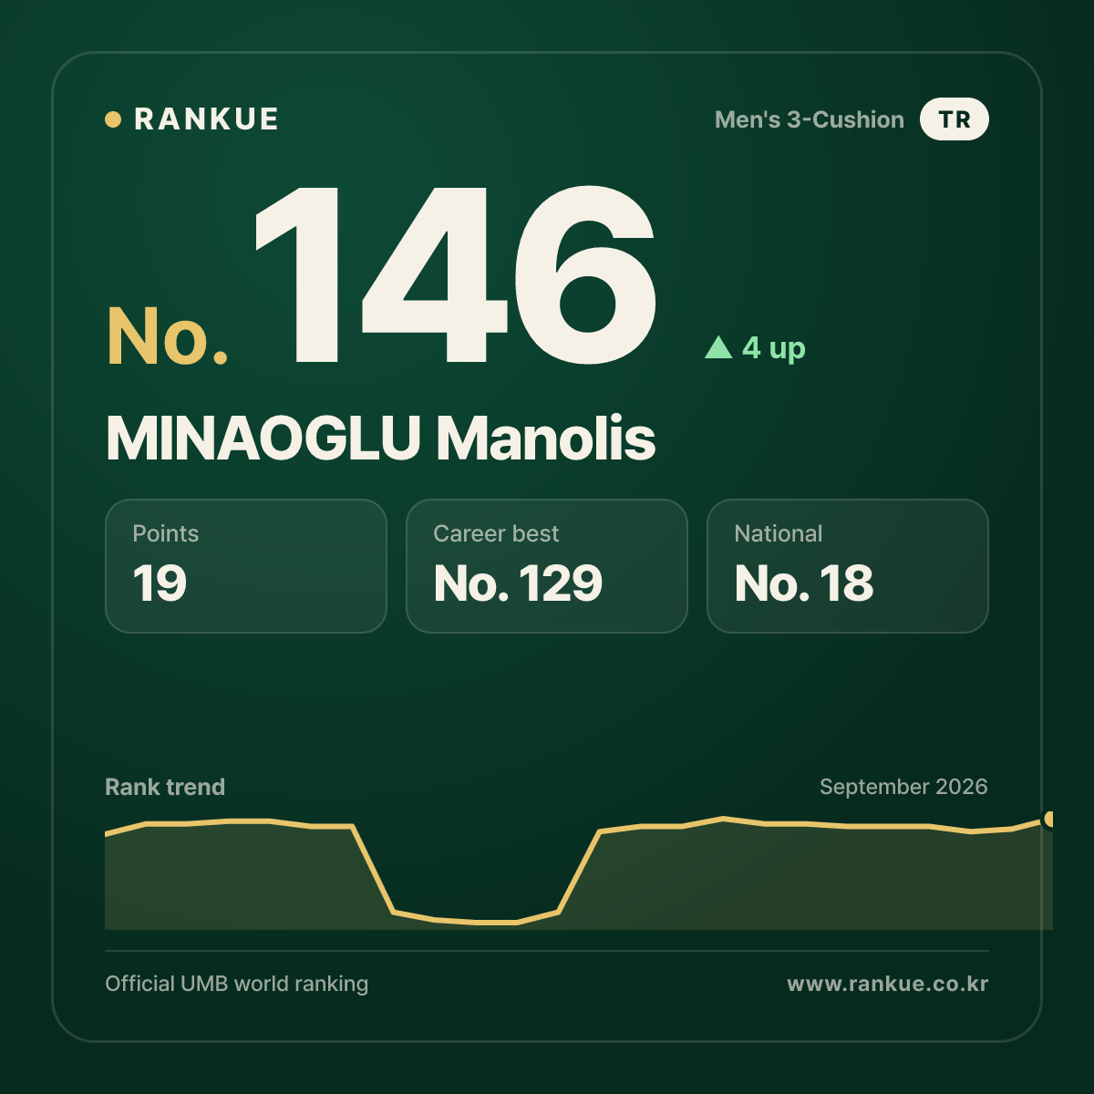The width and height of the screenshot is (1094, 1094).
Task: Click player name MINAOGLU Manolis
Action: tap(380, 439)
